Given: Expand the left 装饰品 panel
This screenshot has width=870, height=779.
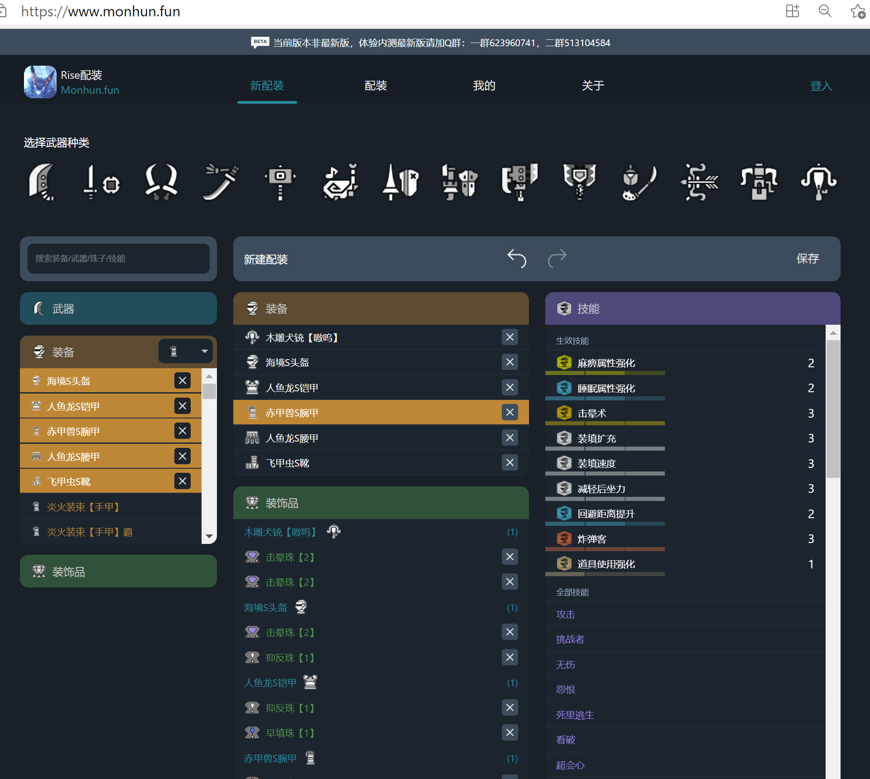Looking at the screenshot, I should 118,572.
